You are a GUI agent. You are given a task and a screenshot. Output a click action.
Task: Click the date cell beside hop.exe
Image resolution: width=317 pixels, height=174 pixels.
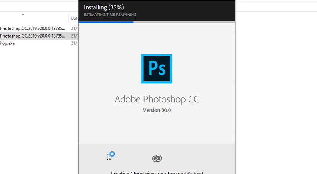point(74,43)
